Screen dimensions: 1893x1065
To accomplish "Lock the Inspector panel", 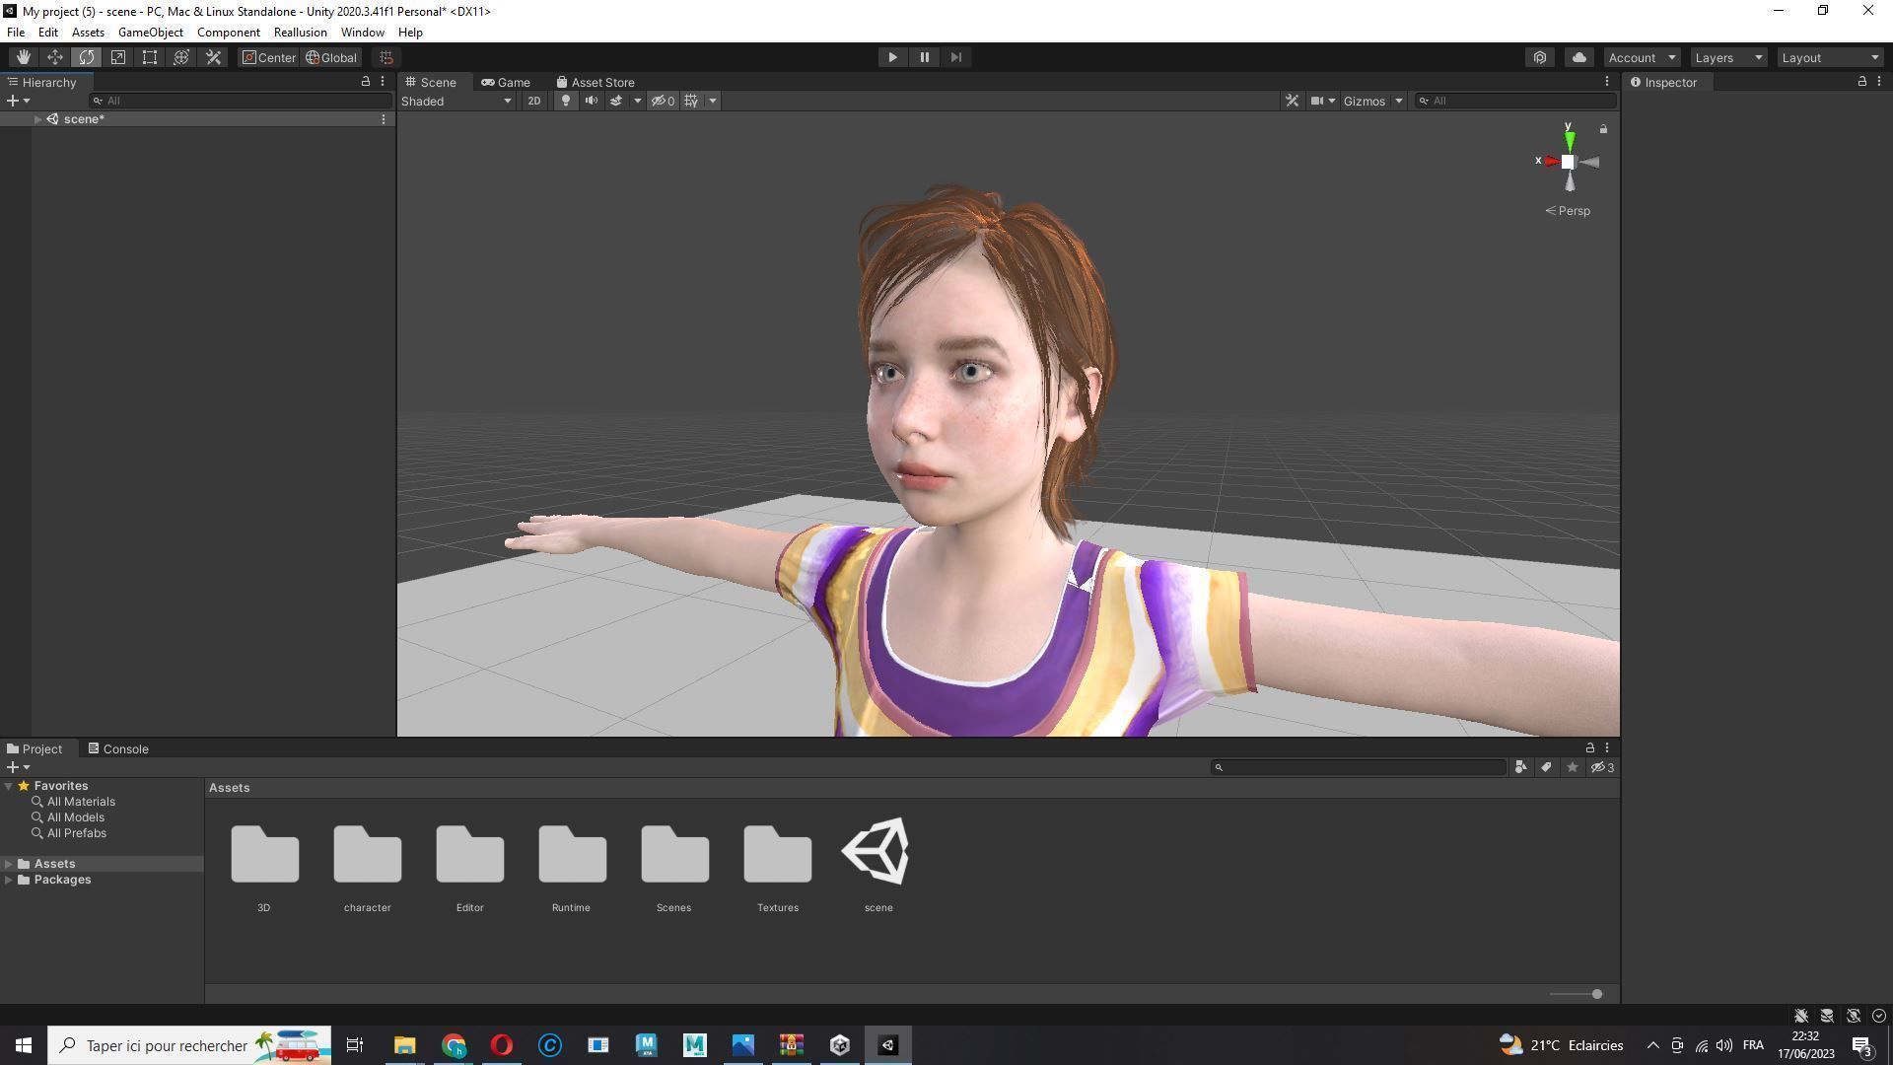I will click(1861, 82).
